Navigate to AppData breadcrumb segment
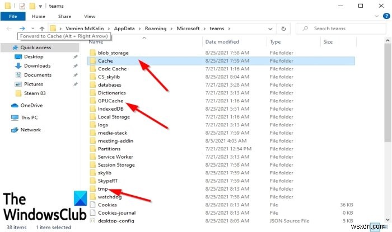This screenshot has width=392, height=232. coord(124,29)
